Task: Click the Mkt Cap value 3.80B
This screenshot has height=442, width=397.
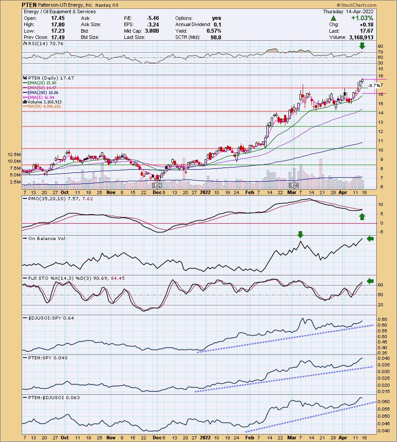Action: tap(152, 31)
